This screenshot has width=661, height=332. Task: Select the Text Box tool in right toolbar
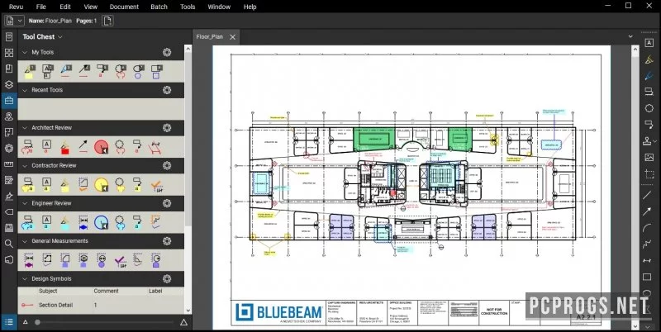649,43
